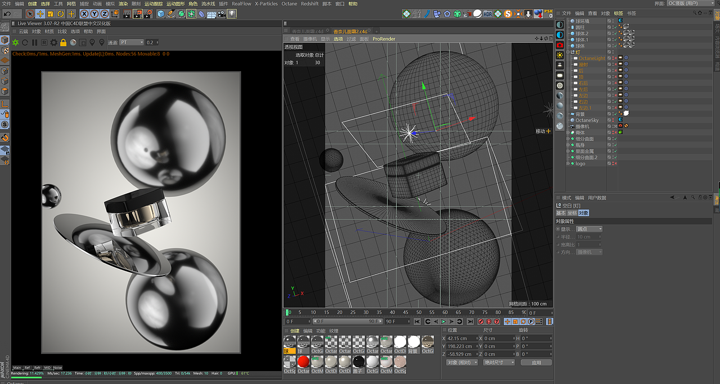720x384 pixels.
Task: Select the OctaneLight object
Action: [x=592, y=58]
